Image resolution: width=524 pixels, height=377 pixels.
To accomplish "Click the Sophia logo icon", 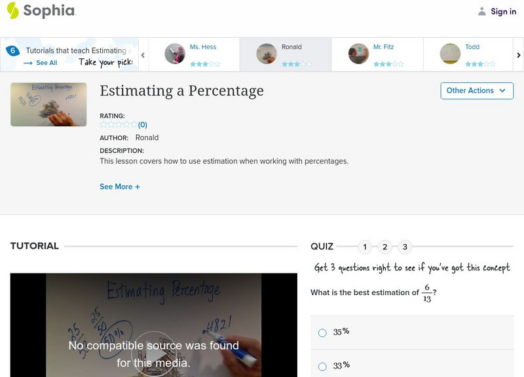I will (x=13, y=10).
